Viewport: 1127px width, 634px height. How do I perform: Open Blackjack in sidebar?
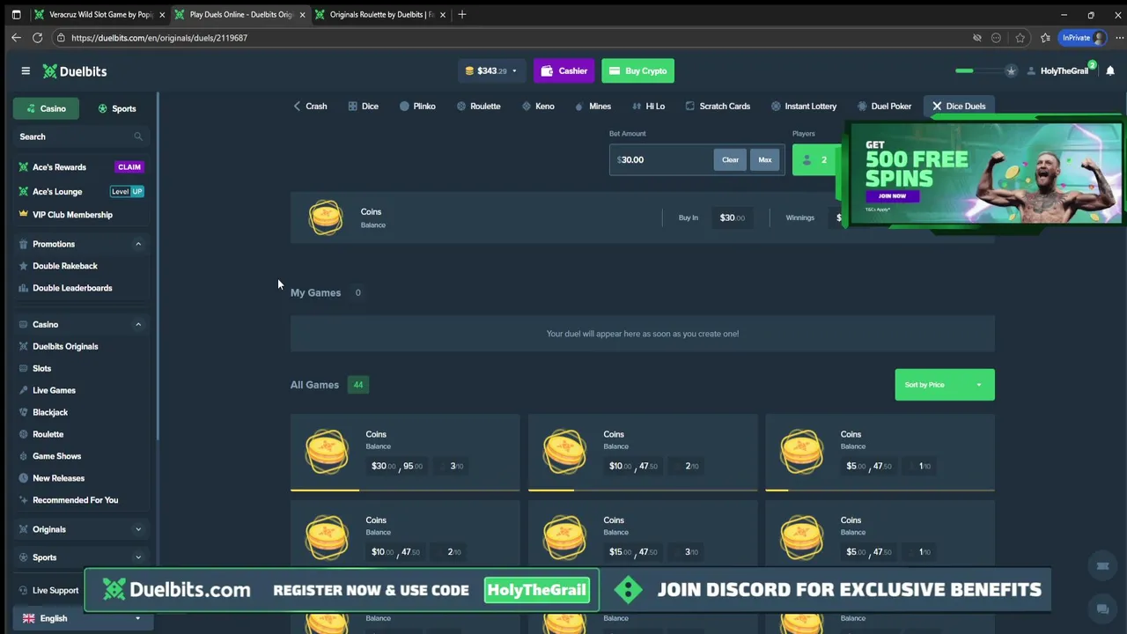[50, 412]
